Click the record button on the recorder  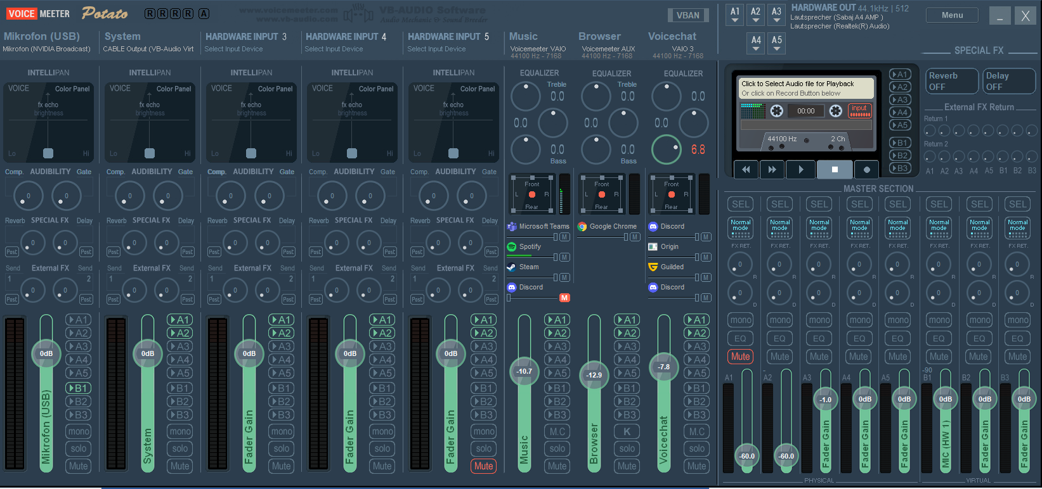[x=866, y=169]
